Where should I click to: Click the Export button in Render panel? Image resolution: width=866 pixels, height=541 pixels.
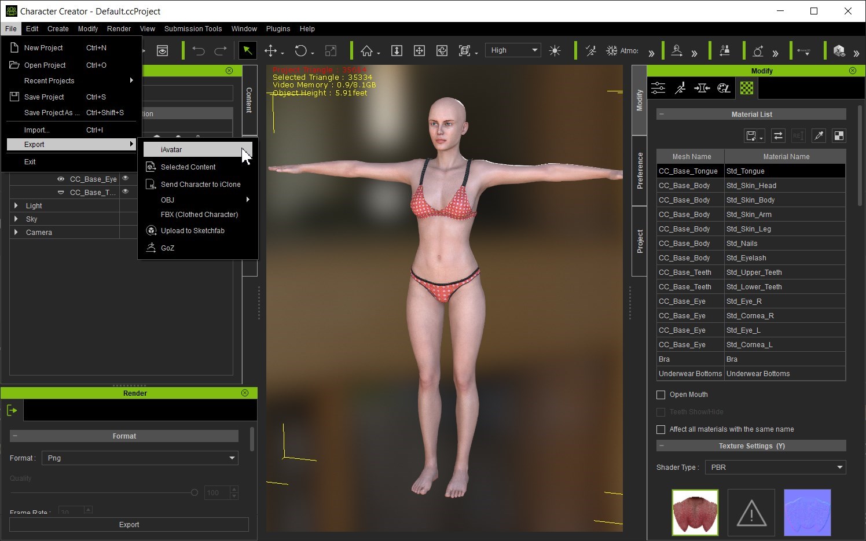pos(129,525)
